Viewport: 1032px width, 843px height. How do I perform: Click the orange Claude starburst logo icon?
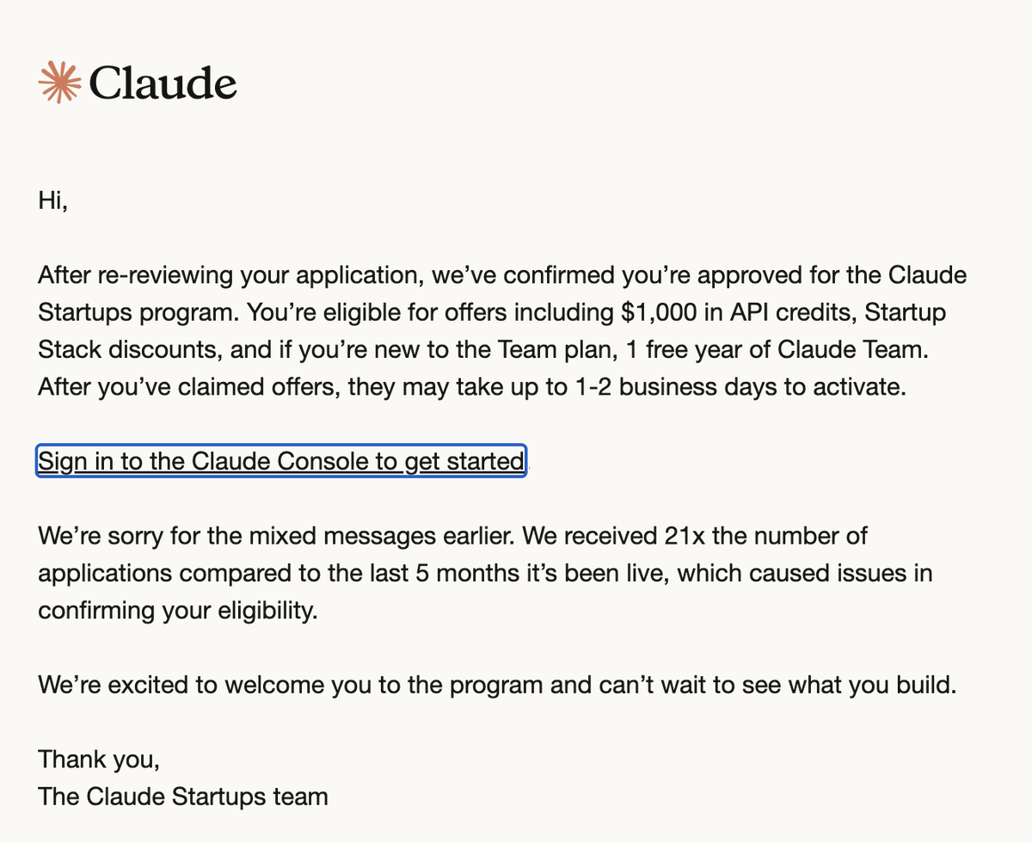click(59, 83)
